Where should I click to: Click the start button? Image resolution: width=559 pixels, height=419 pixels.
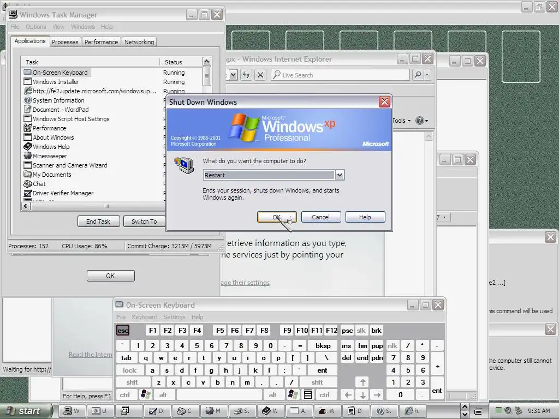26,411
